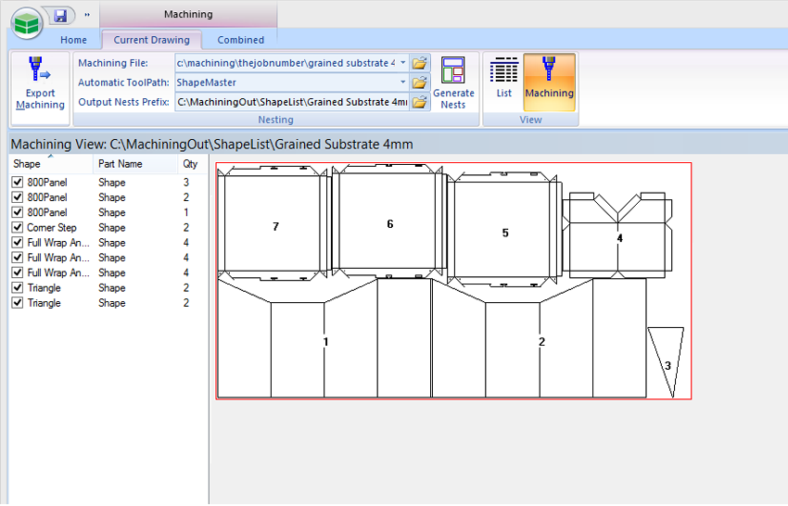This screenshot has width=788, height=506.
Task: Browse folder for Machining File
Action: click(x=420, y=63)
